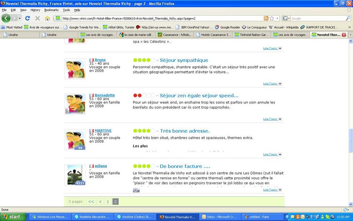The image size is (353, 221).
Task: Reload the current page
Action: [27, 18]
